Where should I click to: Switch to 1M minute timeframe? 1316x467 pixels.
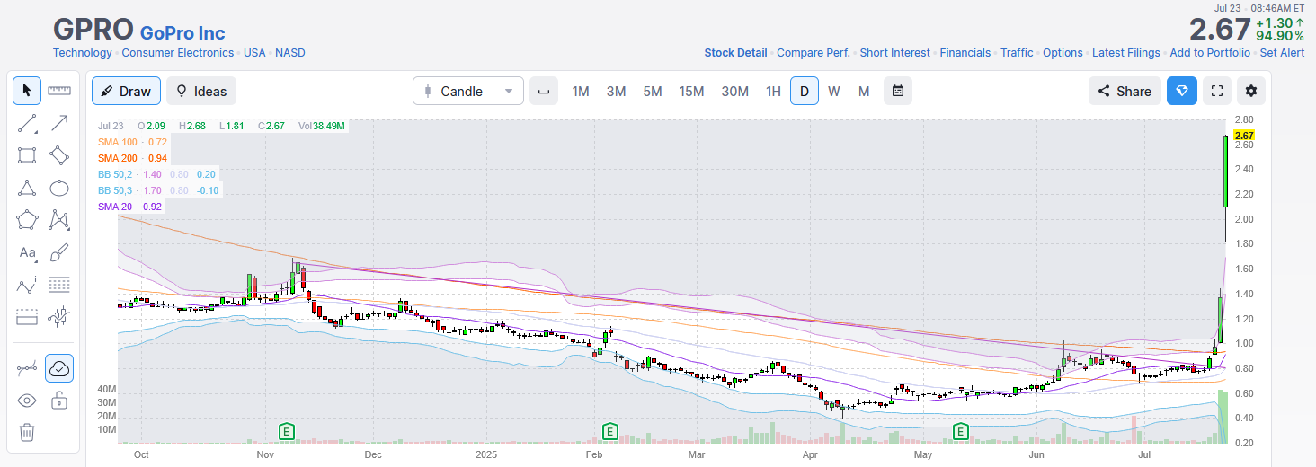(581, 91)
